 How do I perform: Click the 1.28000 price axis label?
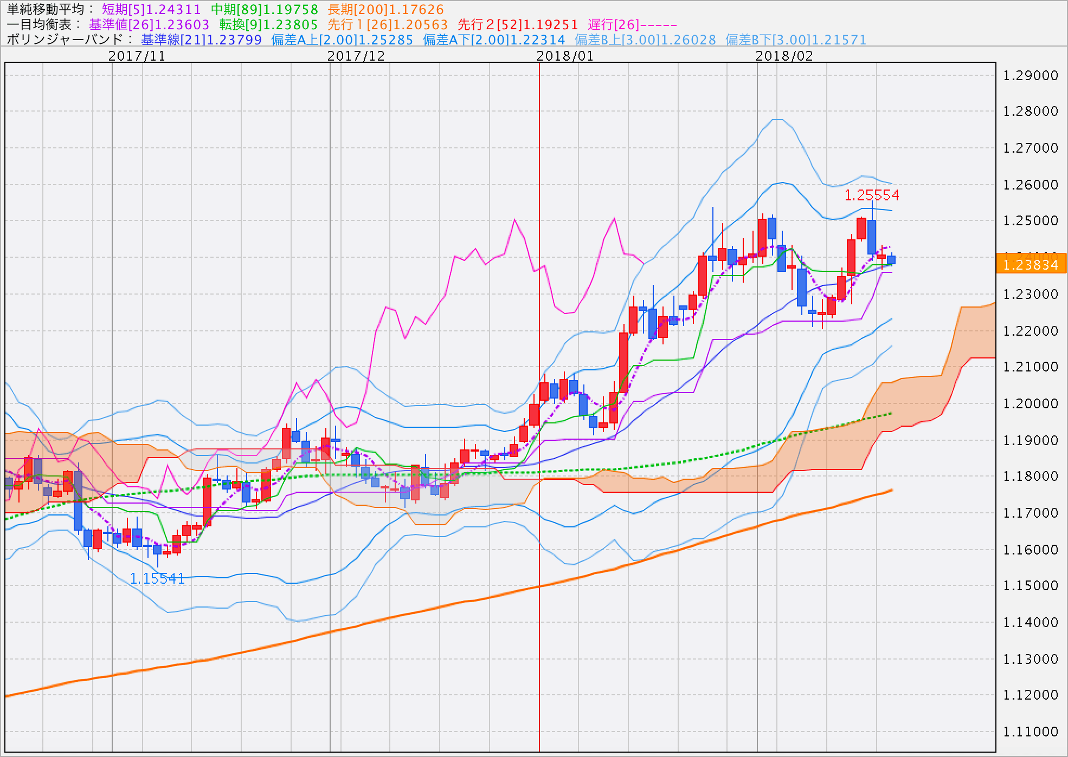(x=1031, y=111)
